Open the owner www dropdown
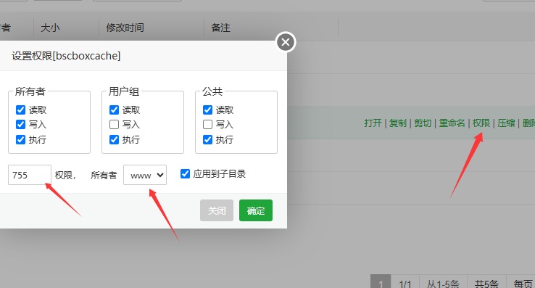This screenshot has height=288, width=535. [x=145, y=175]
